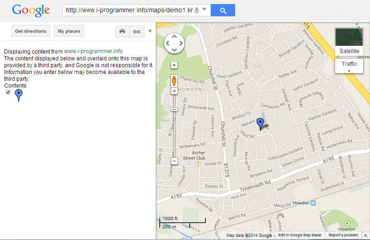Open the search box dropdown arrow
370x240 pixels.
click(x=204, y=10)
